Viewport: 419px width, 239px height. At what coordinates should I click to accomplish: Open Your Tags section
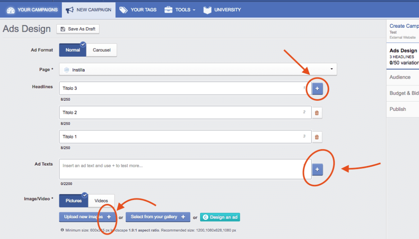[138, 10]
